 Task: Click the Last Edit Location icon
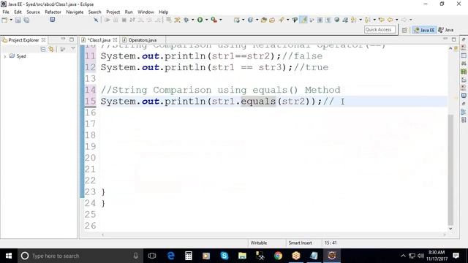[x=382, y=20]
